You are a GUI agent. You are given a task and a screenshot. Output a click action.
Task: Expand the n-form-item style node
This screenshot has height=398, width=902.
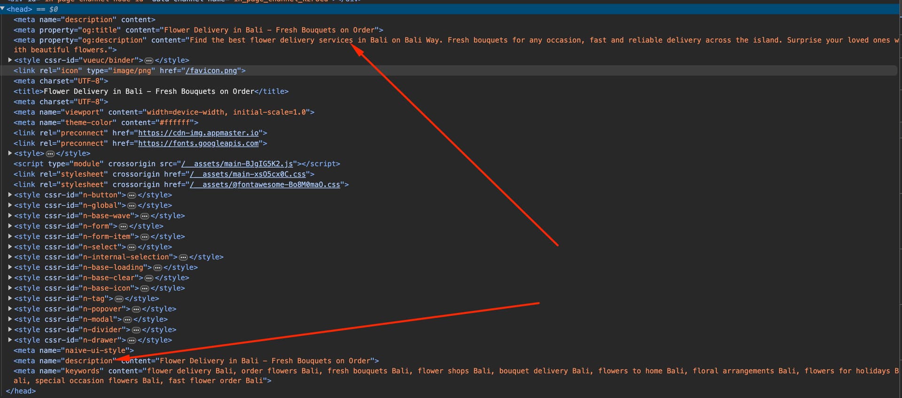click(x=10, y=236)
